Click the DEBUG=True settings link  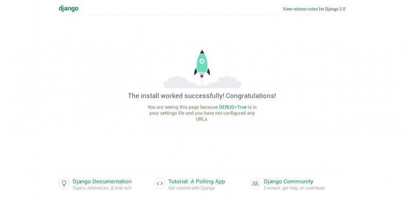click(x=233, y=107)
